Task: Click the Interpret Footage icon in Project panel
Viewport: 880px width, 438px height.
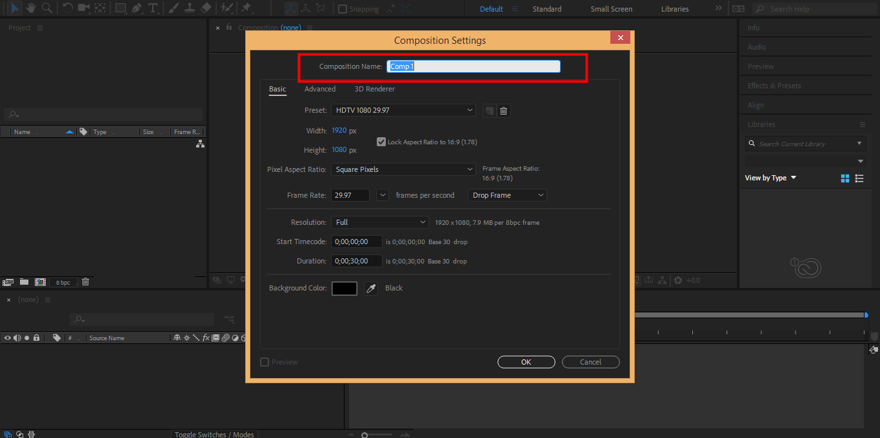Action: (x=8, y=281)
